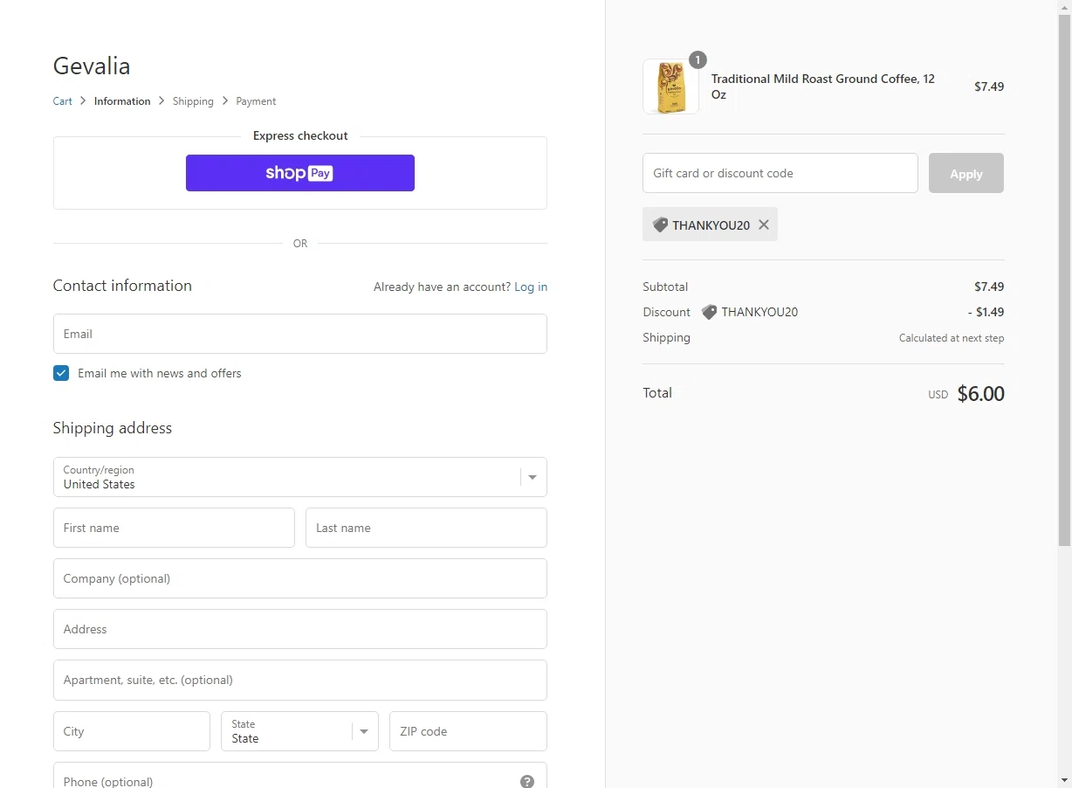The image size is (1072, 788).
Task: Focus the Company (optional) field
Action: coord(300,578)
